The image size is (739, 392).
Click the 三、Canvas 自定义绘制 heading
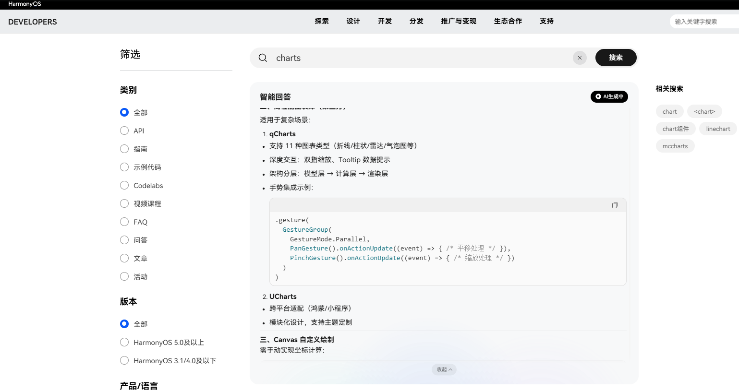[297, 339]
